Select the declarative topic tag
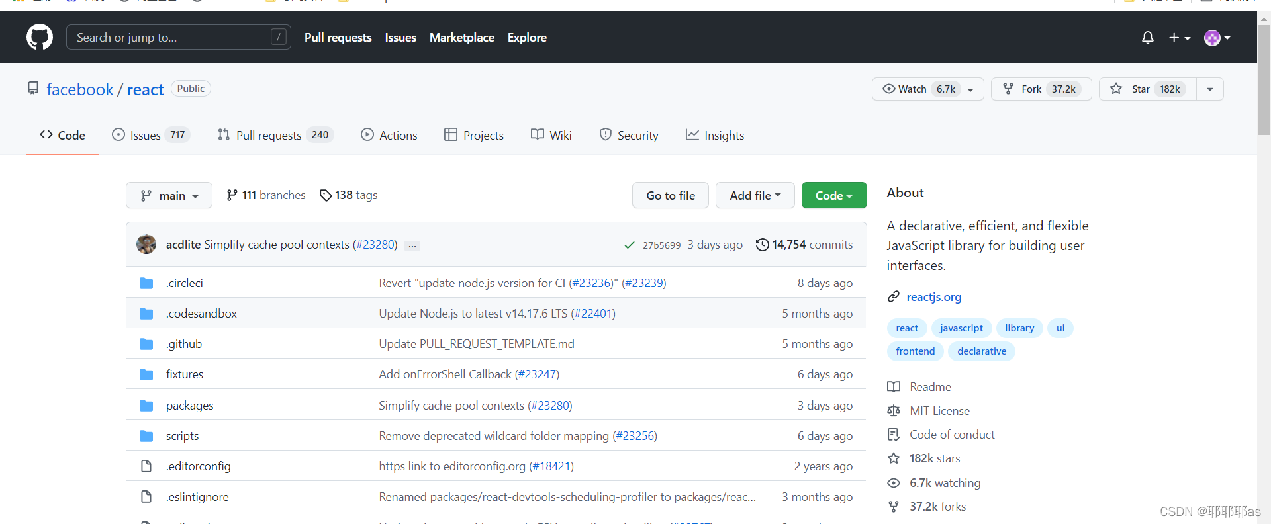Viewport: 1271px width, 524px height. point(982,351)
